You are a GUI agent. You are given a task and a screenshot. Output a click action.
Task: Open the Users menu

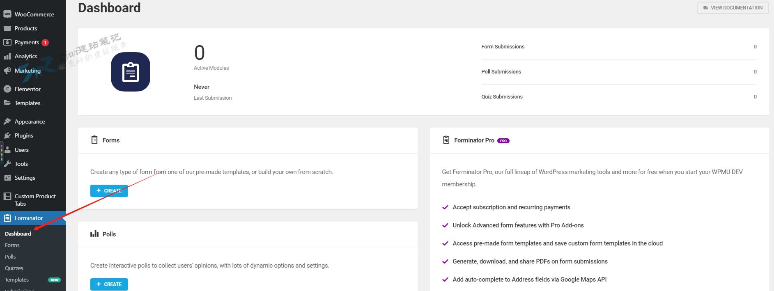33,150
